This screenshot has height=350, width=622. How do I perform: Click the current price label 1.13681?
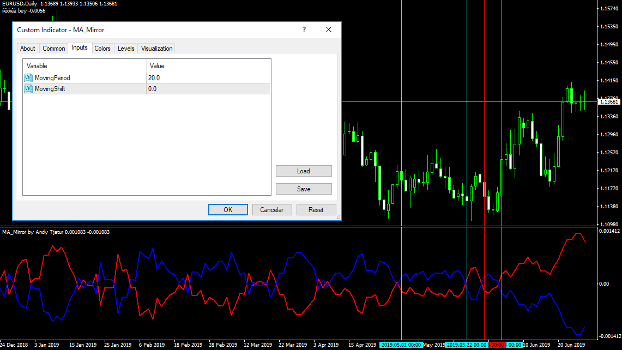[609, 102]
